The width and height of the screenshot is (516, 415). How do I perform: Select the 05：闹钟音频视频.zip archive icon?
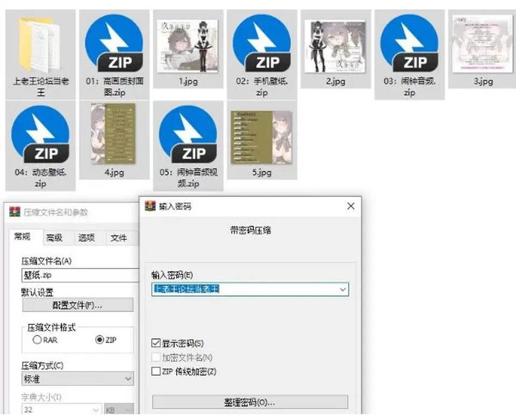click(188, 134)
